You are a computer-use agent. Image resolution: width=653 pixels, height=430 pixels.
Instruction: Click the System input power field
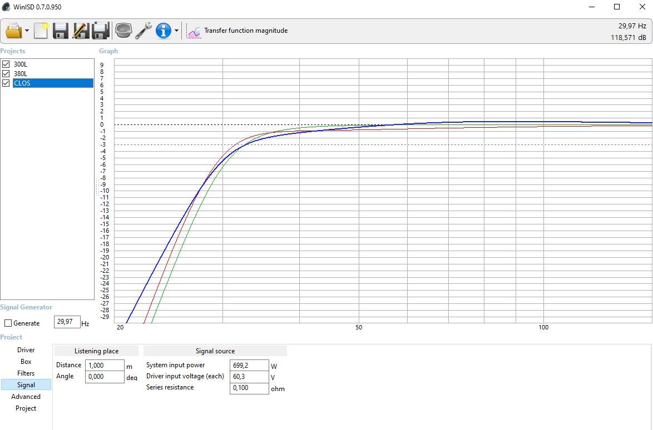(249, 365)
